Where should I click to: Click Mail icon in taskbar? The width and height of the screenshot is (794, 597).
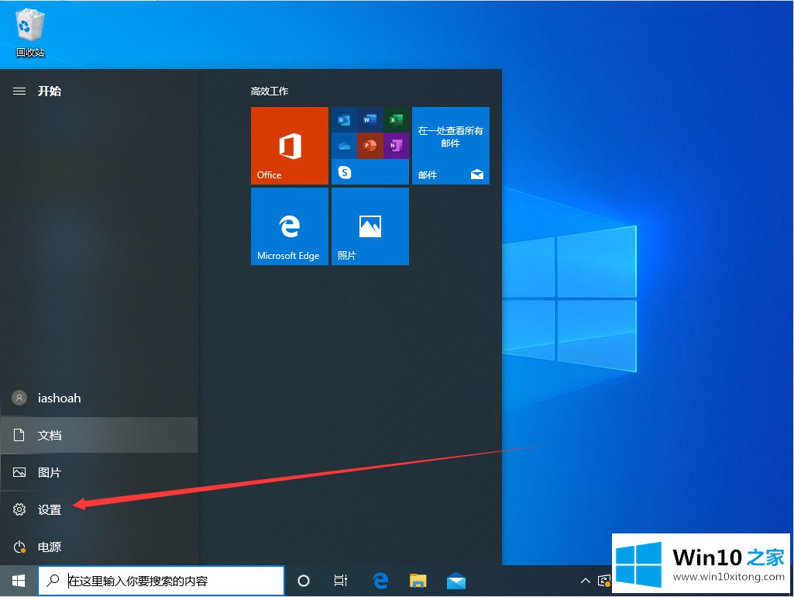pos(456,581)
